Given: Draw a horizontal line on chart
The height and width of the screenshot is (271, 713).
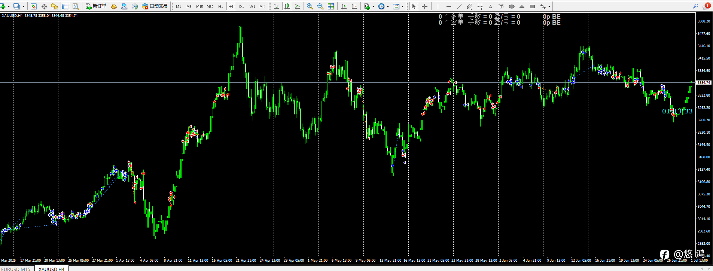Looking at the screenshot, I should tap(448, 6).
